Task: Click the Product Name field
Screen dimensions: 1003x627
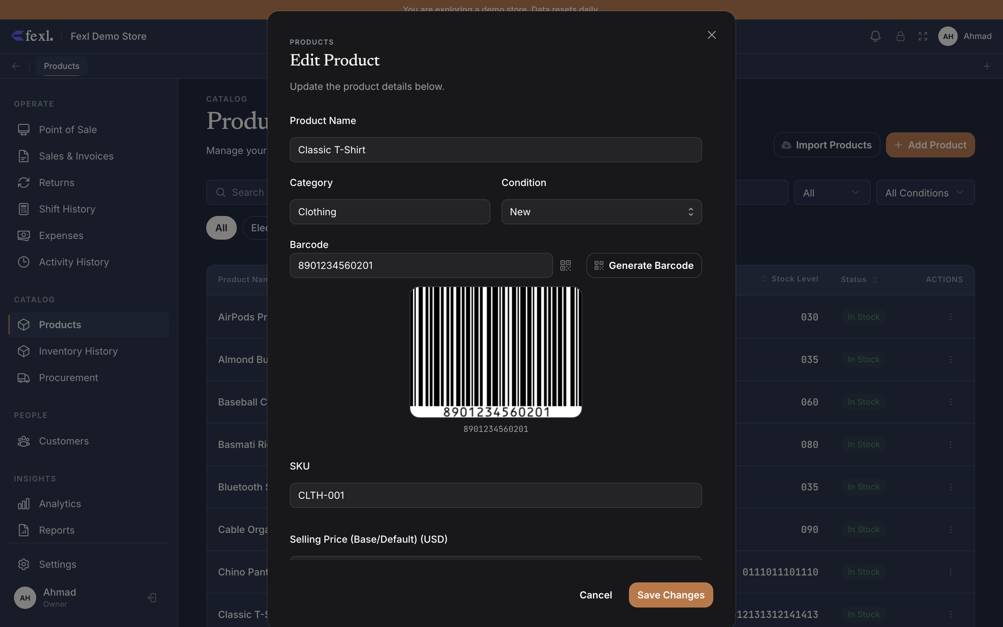Action: coord(496,150)
